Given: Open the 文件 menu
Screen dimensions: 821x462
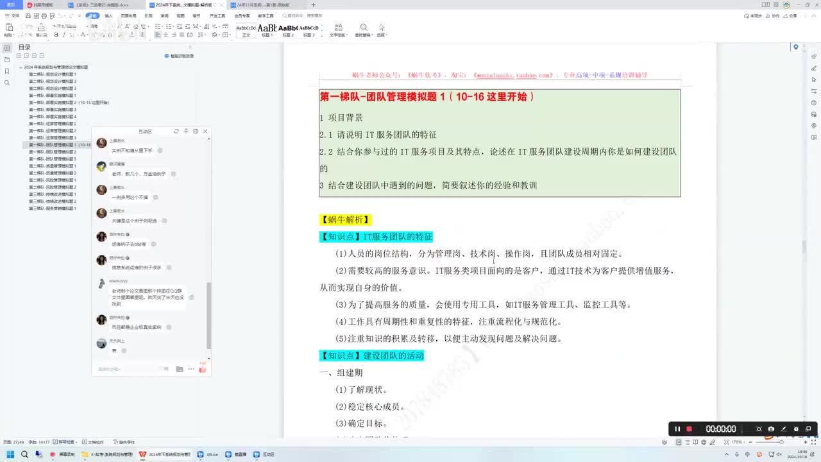Looking at the screenshot, I should [12, 15].
